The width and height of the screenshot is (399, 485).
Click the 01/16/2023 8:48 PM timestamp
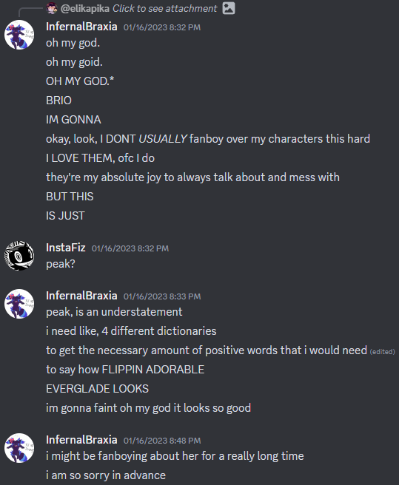tap(162, 441)
